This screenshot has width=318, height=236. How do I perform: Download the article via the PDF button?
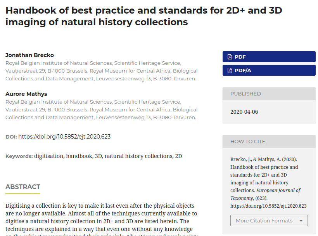[269, 57]
